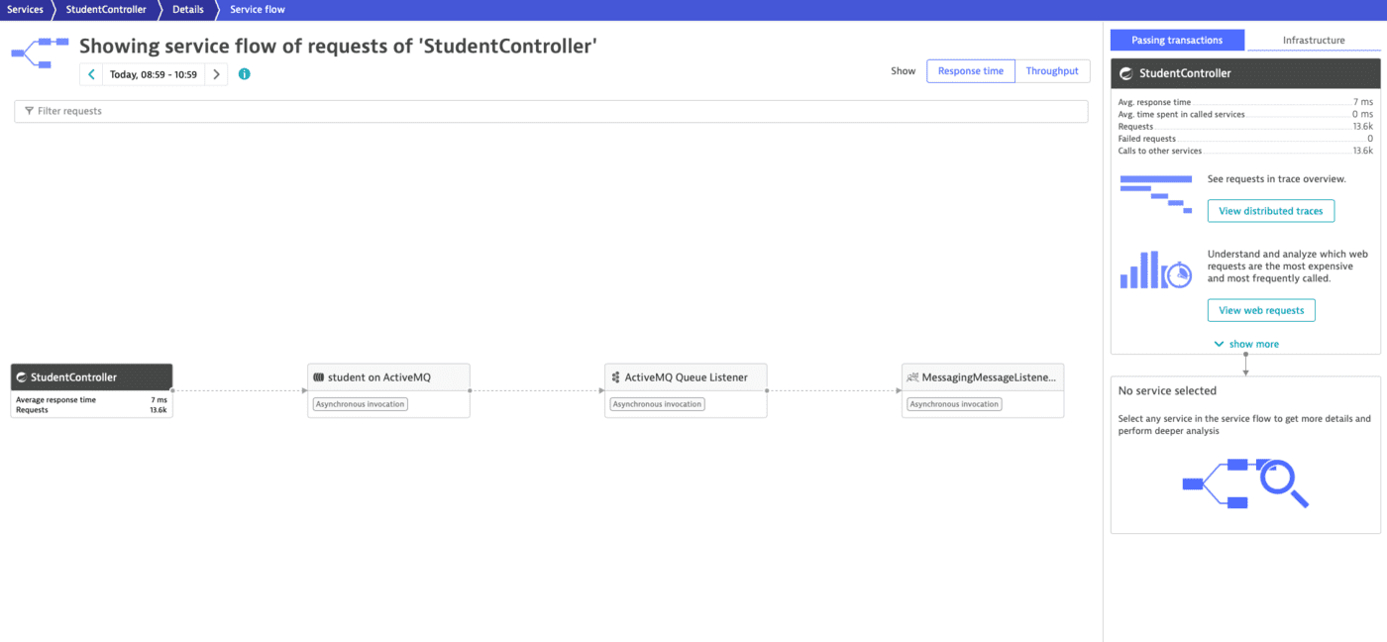The height and width of the screenshot is (642, 1387).
Task: Expand 'show more' in the StudentController panel
Action: (x=1246, y=343)
